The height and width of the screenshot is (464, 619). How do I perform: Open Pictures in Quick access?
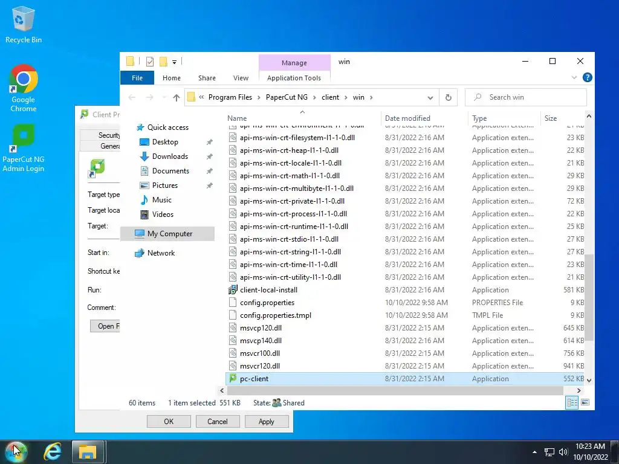click(164, 185)
